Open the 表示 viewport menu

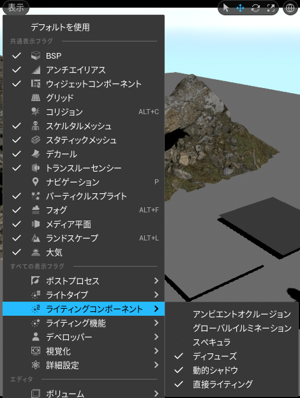click(x=16, y=8)
